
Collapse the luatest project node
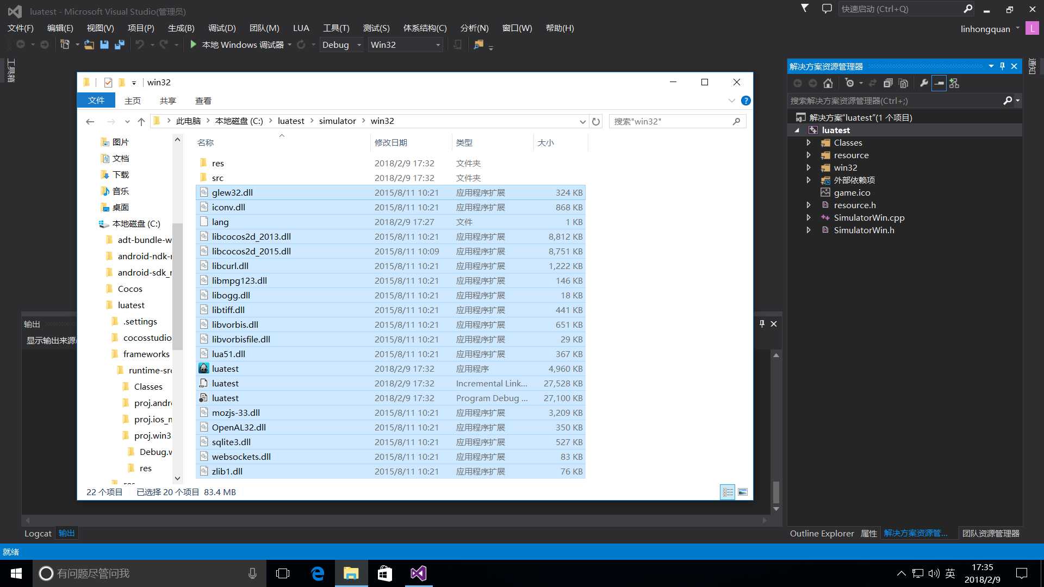click(x=797, y=130)
